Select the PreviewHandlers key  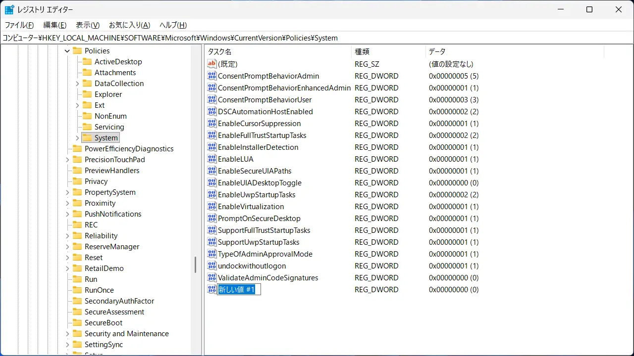(x=112, y=170)
